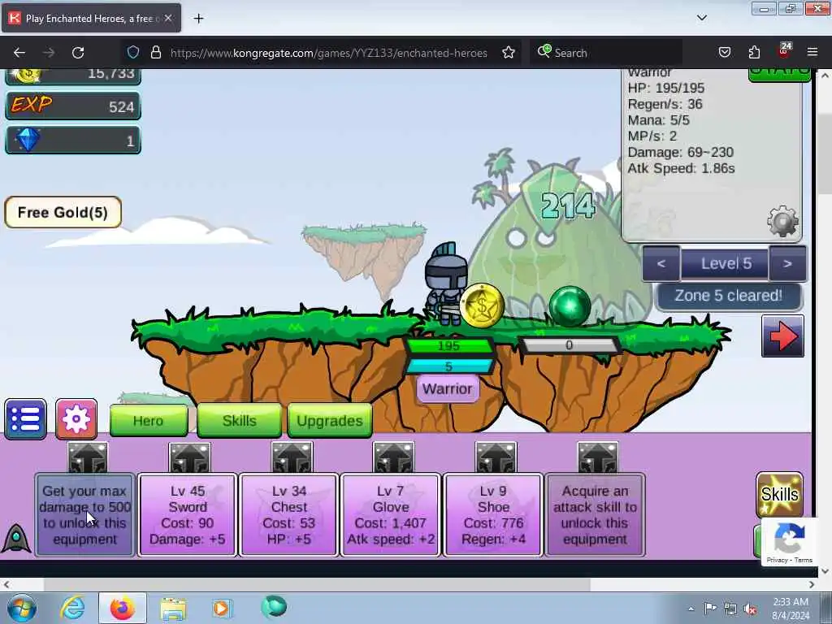Screen dimensions: 832x624
Task: Click upgrade arrow above Glove card
Action: coord(393,457)
